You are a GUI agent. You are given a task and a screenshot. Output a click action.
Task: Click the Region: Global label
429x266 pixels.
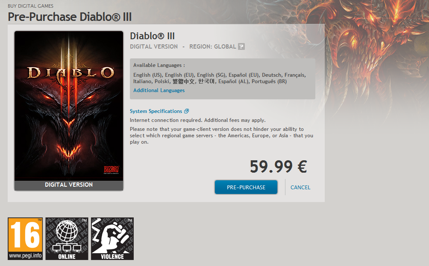pos(213,46)
